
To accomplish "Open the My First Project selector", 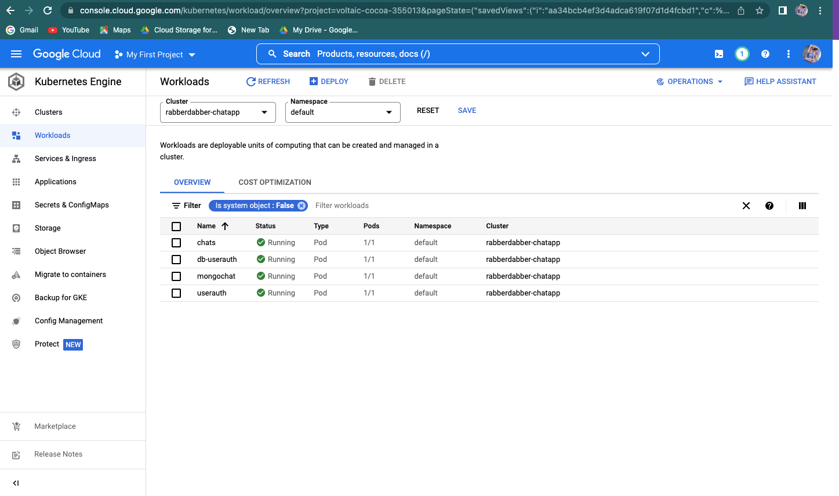I will 155,54.
